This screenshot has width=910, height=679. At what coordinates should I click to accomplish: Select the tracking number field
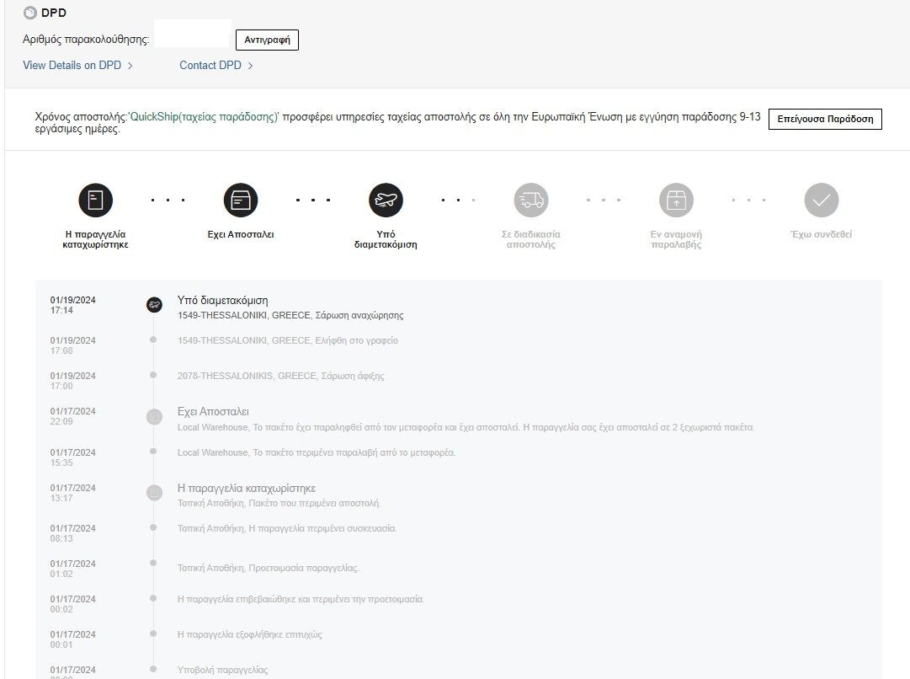click(193, 34)
